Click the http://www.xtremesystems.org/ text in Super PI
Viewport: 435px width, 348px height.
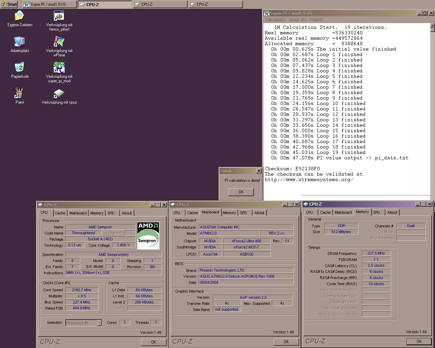pyautogui.click(x=309, y=179)
